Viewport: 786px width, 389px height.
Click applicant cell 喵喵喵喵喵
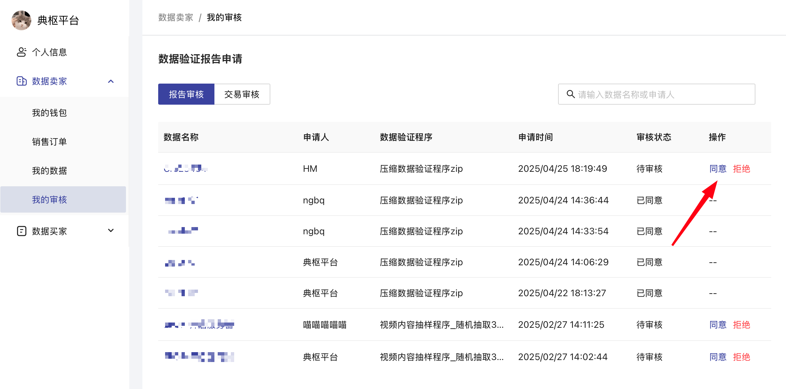(x=325, y=325)
